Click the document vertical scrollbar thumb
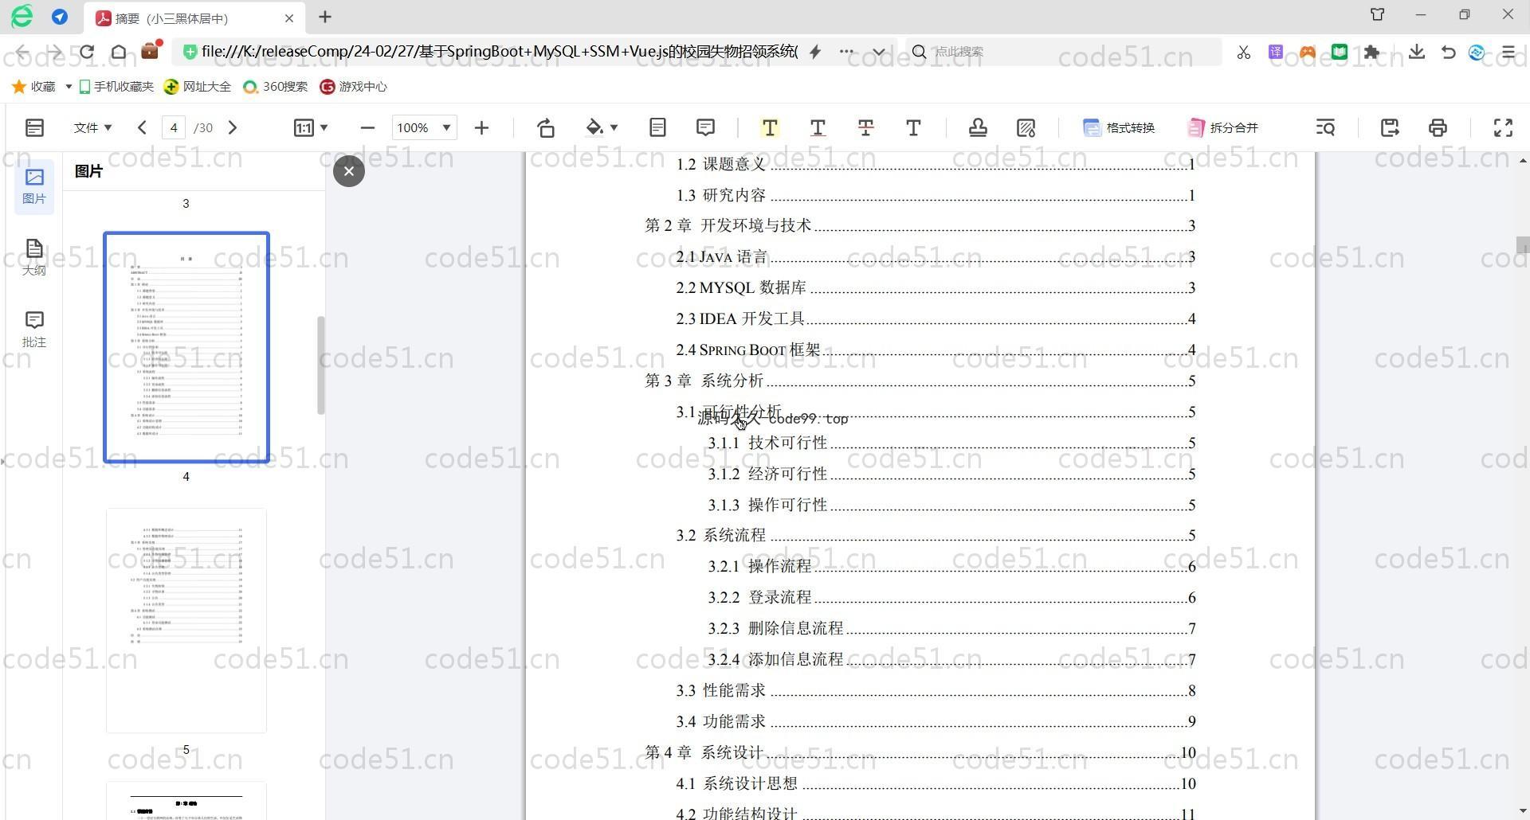 pos(1523,244)
